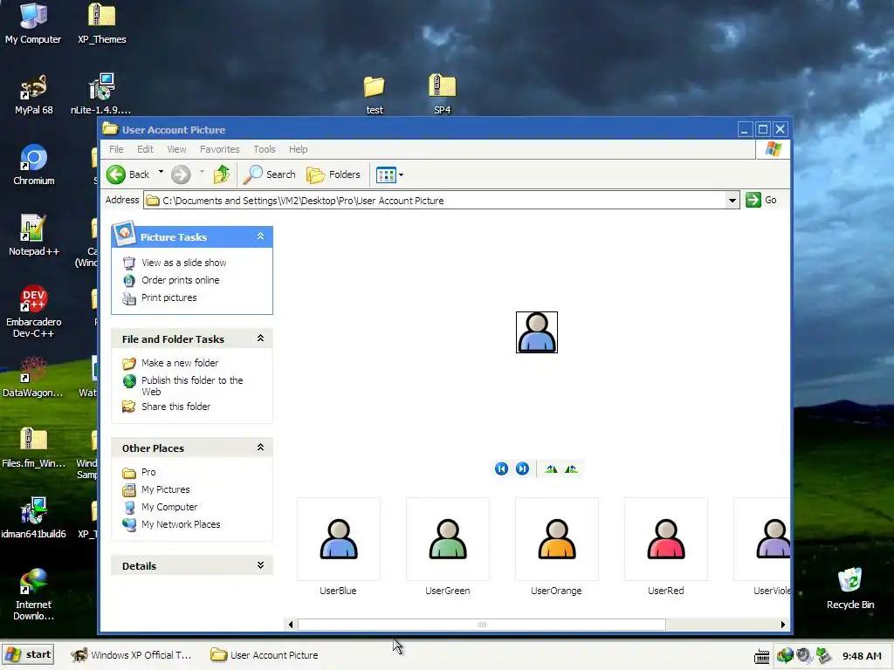This screenshot has height=670, width=894.
Task: Select the Embarcadero Dev-C++ desktop icon
Action: tap(34, 311)
